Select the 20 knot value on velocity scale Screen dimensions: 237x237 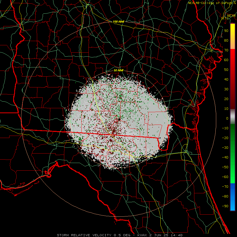tap(226, 99)
